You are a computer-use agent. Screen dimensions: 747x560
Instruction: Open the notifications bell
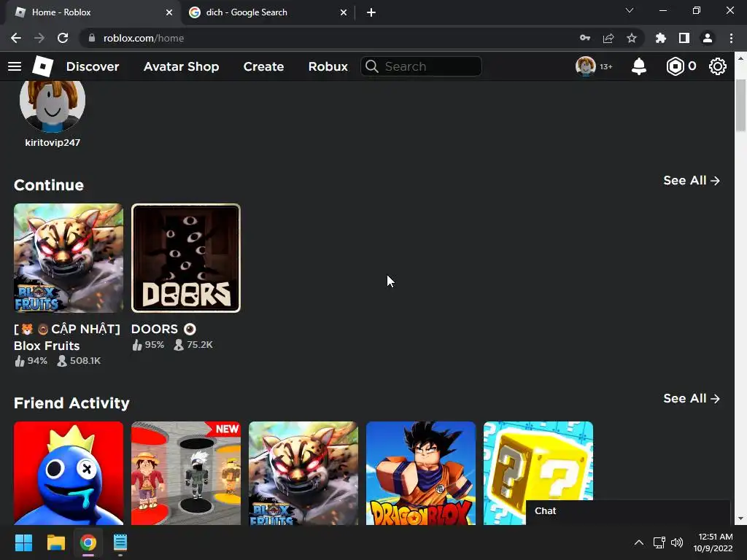(x=638, y=66)
